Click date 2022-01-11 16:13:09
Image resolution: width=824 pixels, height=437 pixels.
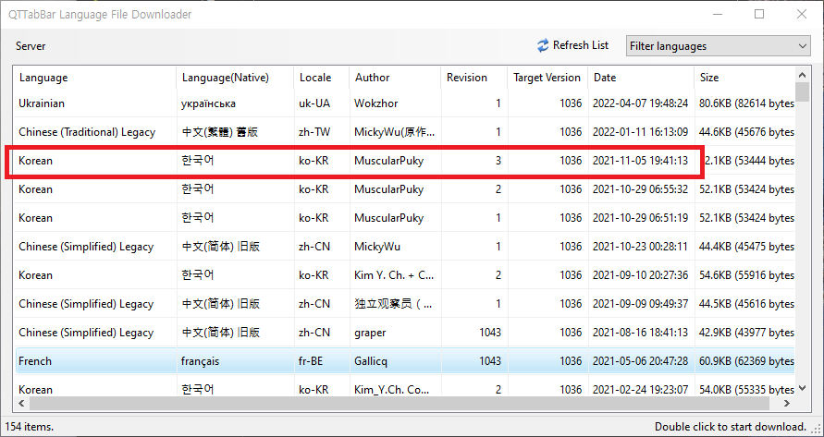(640, 132)
